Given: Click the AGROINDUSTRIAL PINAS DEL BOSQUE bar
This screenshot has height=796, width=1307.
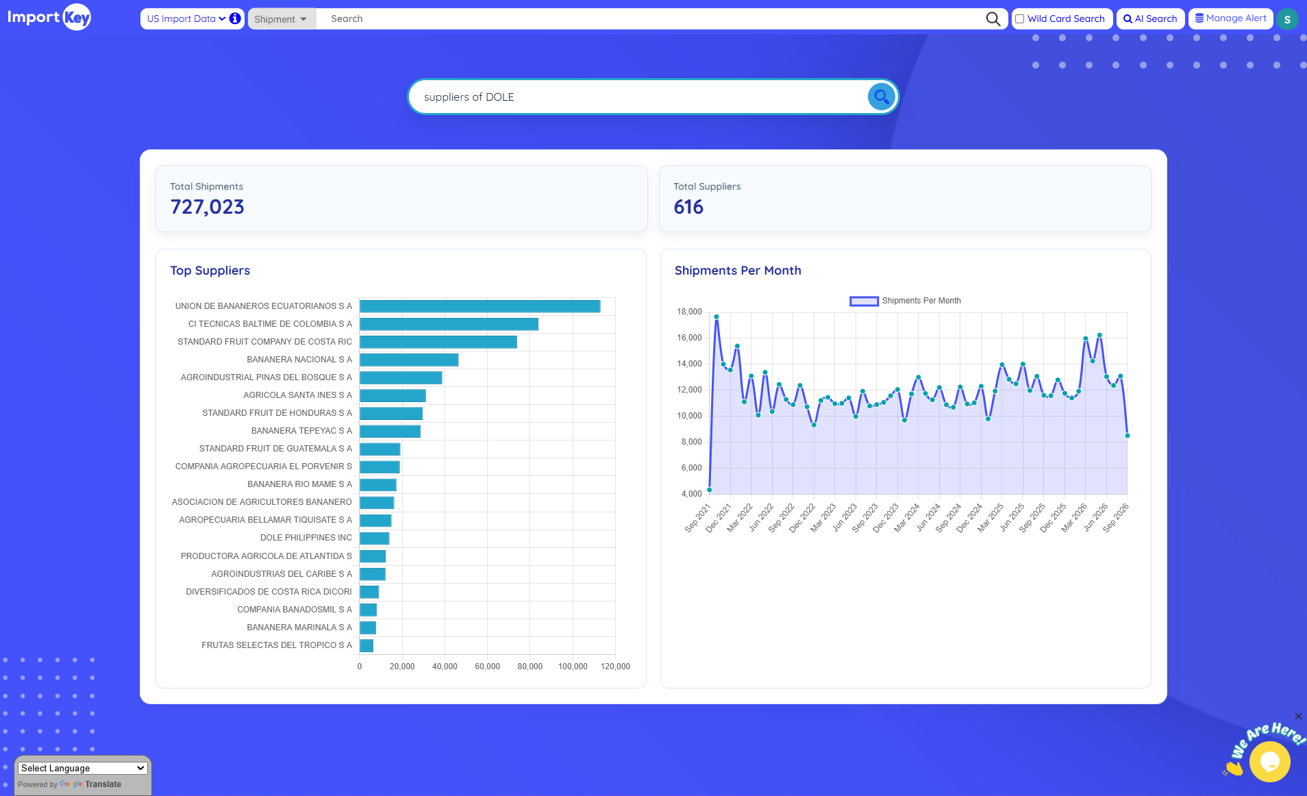Looking at the screenshot, I should pyautogui.click(x=401, y=377).
